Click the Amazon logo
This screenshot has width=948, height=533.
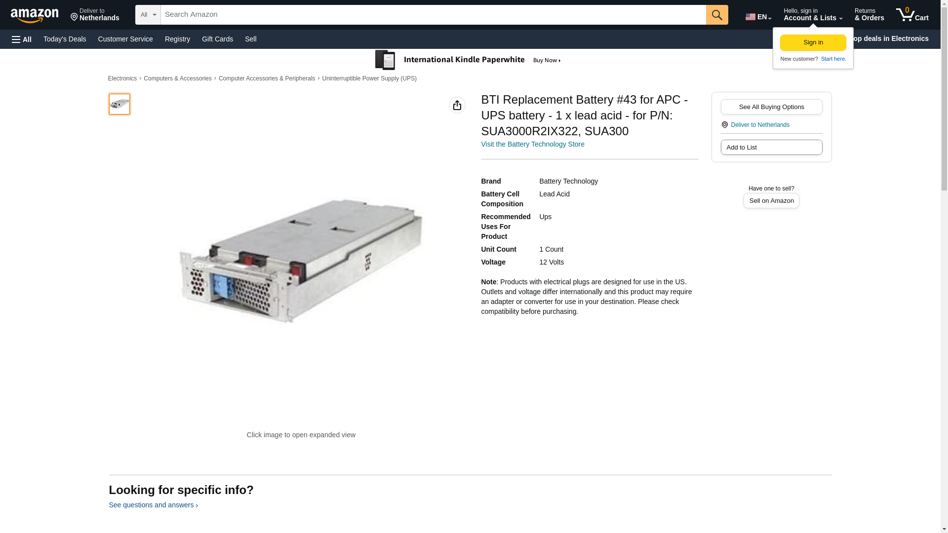[x=35, y=15]
